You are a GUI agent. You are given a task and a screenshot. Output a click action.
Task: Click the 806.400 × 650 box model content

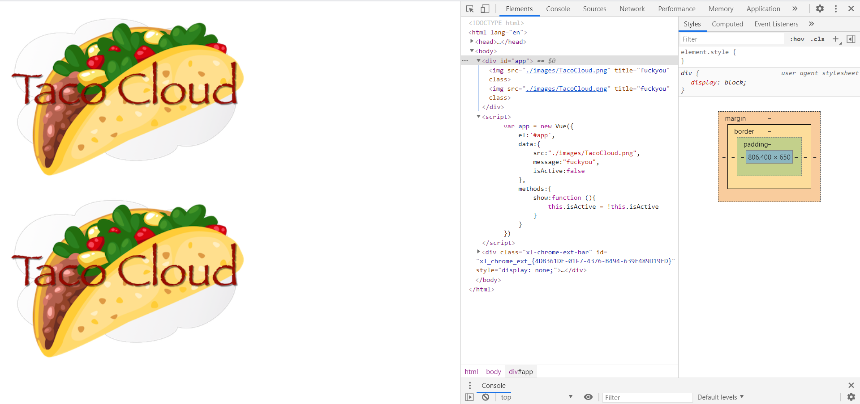click(x=769, y=157)
